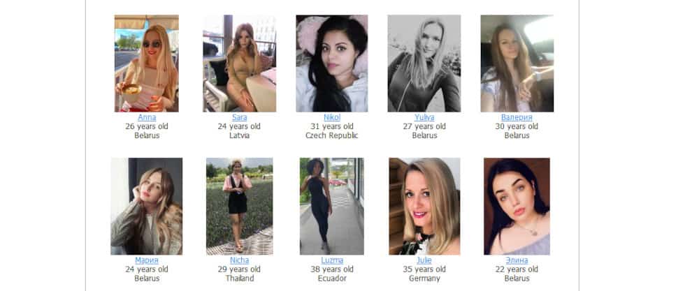Select the thumbnail above the Julie link
Viewport: 699px width, 291px height.
424,206
